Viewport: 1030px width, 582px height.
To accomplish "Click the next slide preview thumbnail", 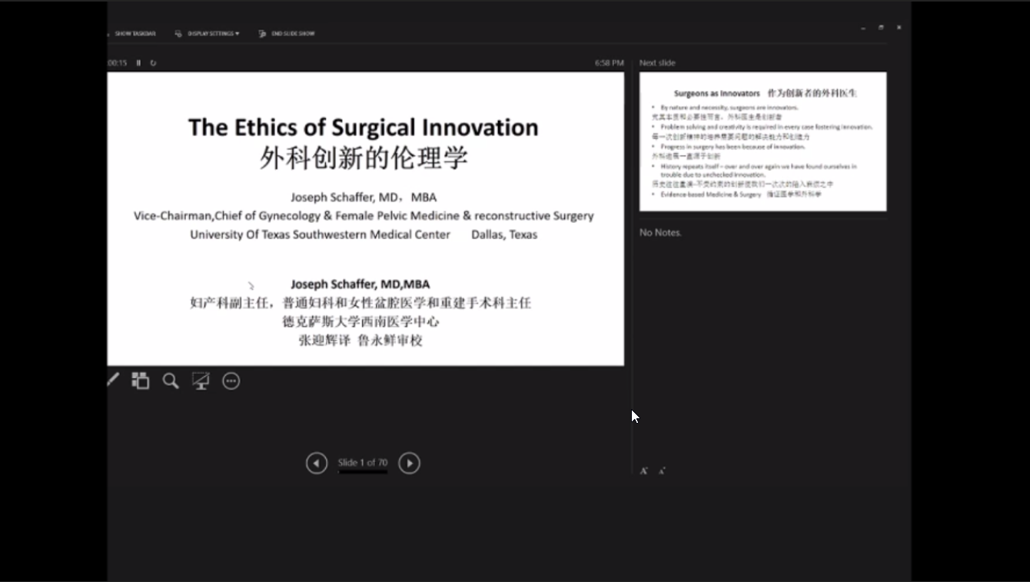I will coord(763,141).
